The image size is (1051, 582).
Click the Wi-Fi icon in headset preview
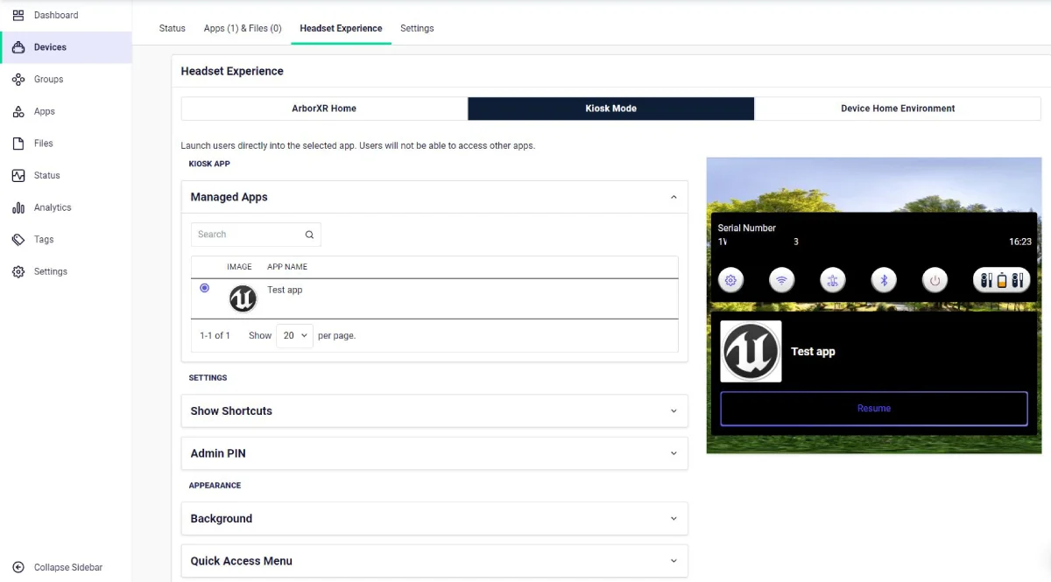782,280
